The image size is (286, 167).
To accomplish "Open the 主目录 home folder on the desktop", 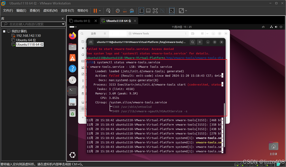I will tap(273, 148).
